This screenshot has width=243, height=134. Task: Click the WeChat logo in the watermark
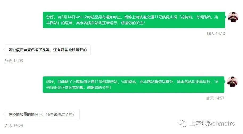pyautogui.click(x=182, y=123)
